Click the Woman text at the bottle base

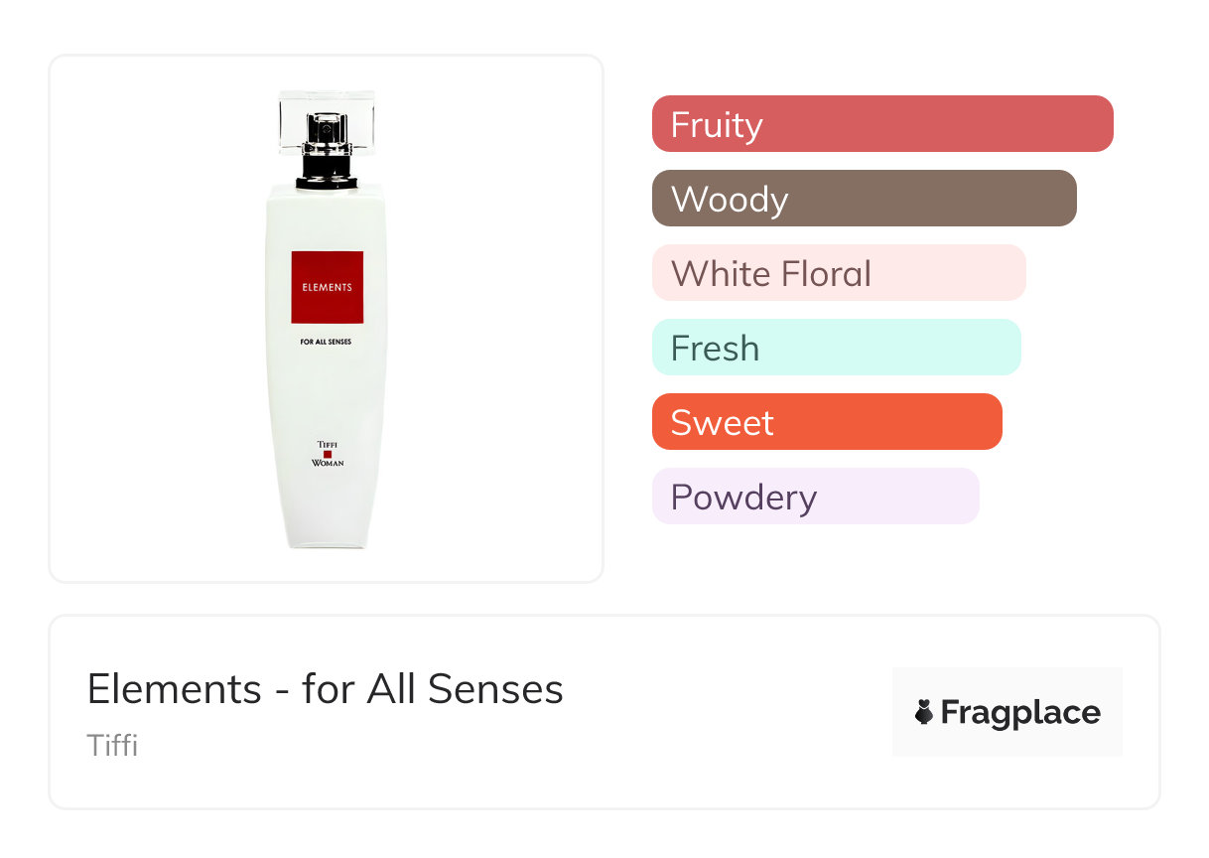327,464
